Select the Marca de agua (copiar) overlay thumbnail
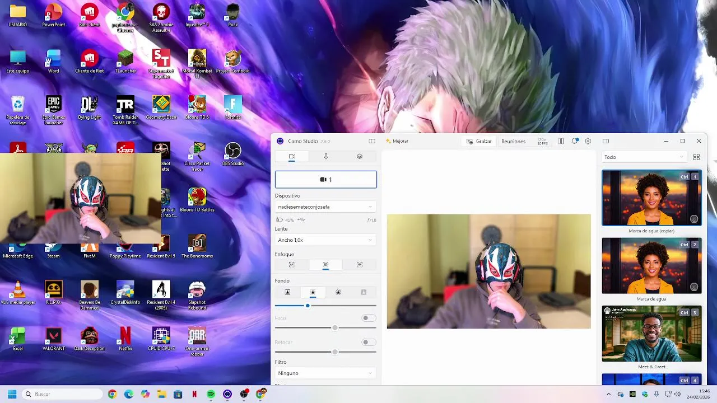Viewport: 717px width, 403px height. click(x=651, y=198)
